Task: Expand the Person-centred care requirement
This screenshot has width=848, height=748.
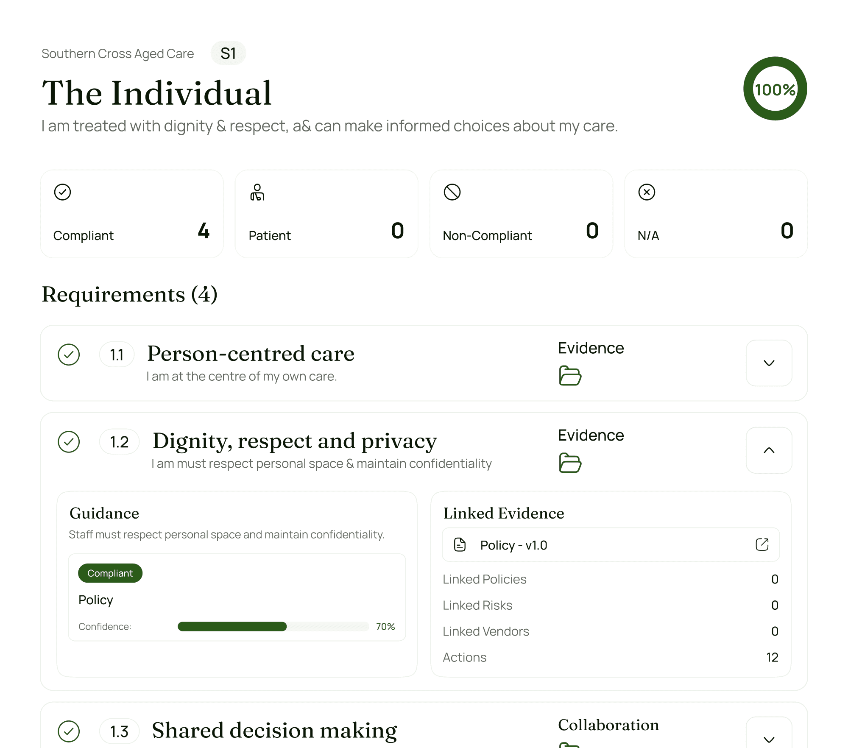Action: [768, 363]
